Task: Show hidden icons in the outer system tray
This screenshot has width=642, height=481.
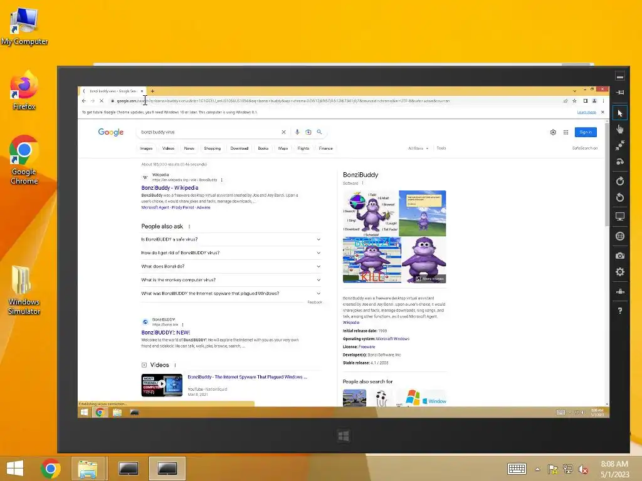Action: (x=537, y=469)
